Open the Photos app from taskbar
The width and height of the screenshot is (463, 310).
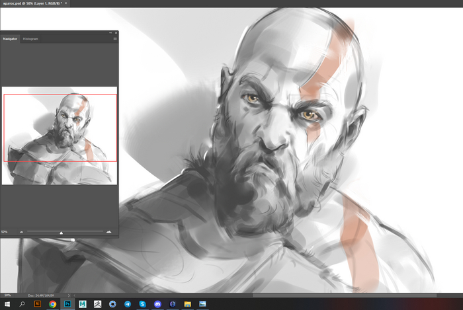(202, 304)
